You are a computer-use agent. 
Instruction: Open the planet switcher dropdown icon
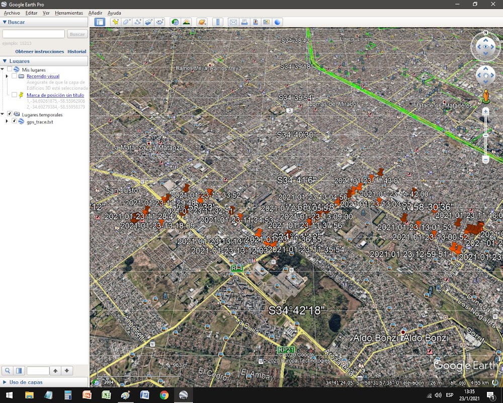[x=202, y=22]
